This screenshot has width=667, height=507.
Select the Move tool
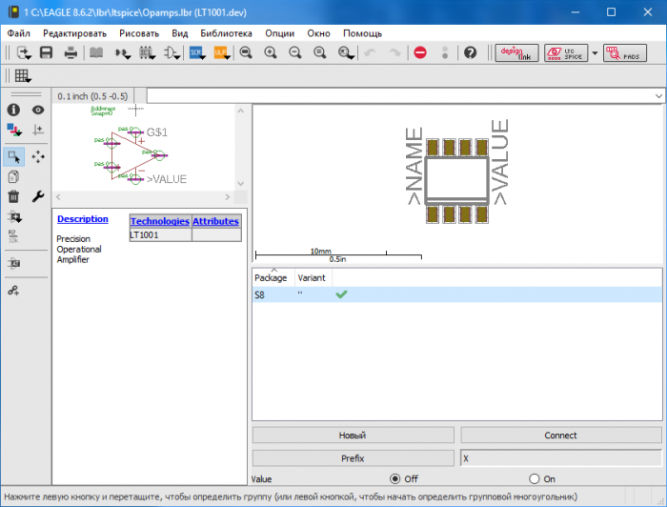tap(38, 156)
